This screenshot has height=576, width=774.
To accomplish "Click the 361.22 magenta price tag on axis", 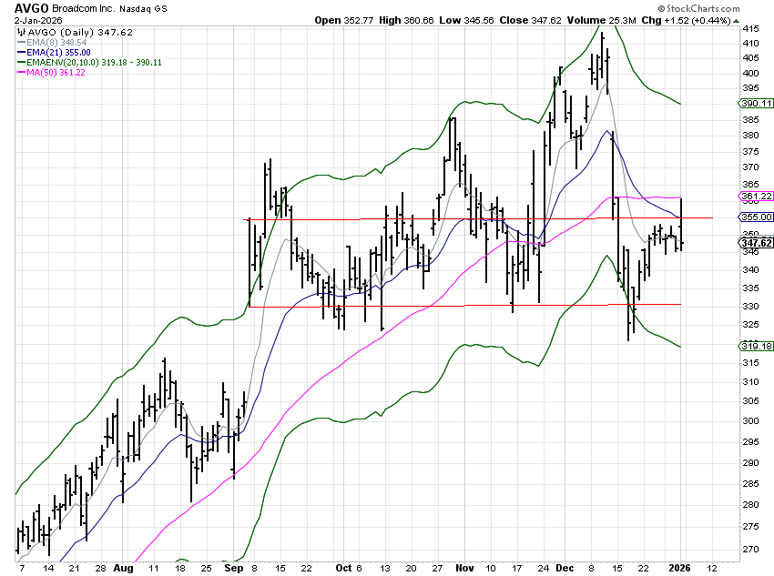I will 756,197.
